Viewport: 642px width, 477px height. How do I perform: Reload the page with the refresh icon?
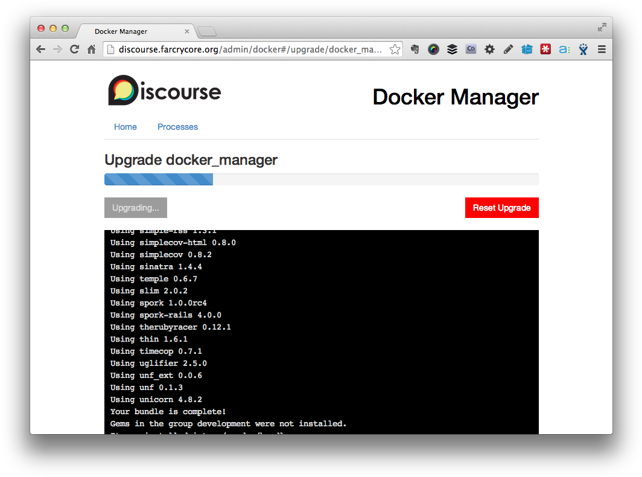coord(75,50)
